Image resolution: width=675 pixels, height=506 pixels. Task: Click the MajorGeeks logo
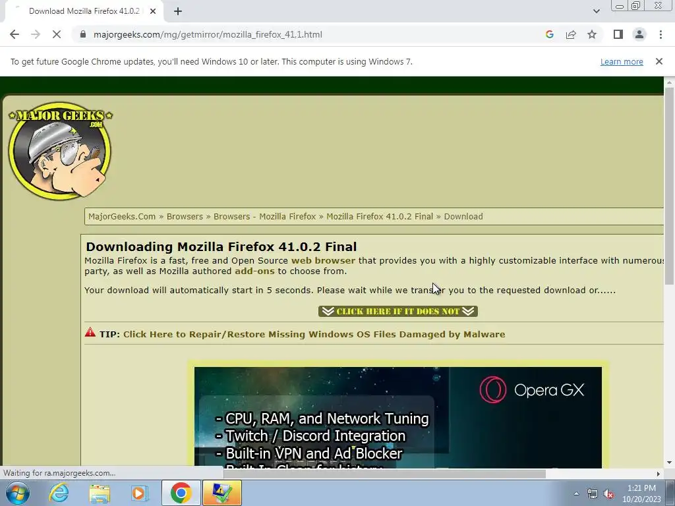(60, 151)
